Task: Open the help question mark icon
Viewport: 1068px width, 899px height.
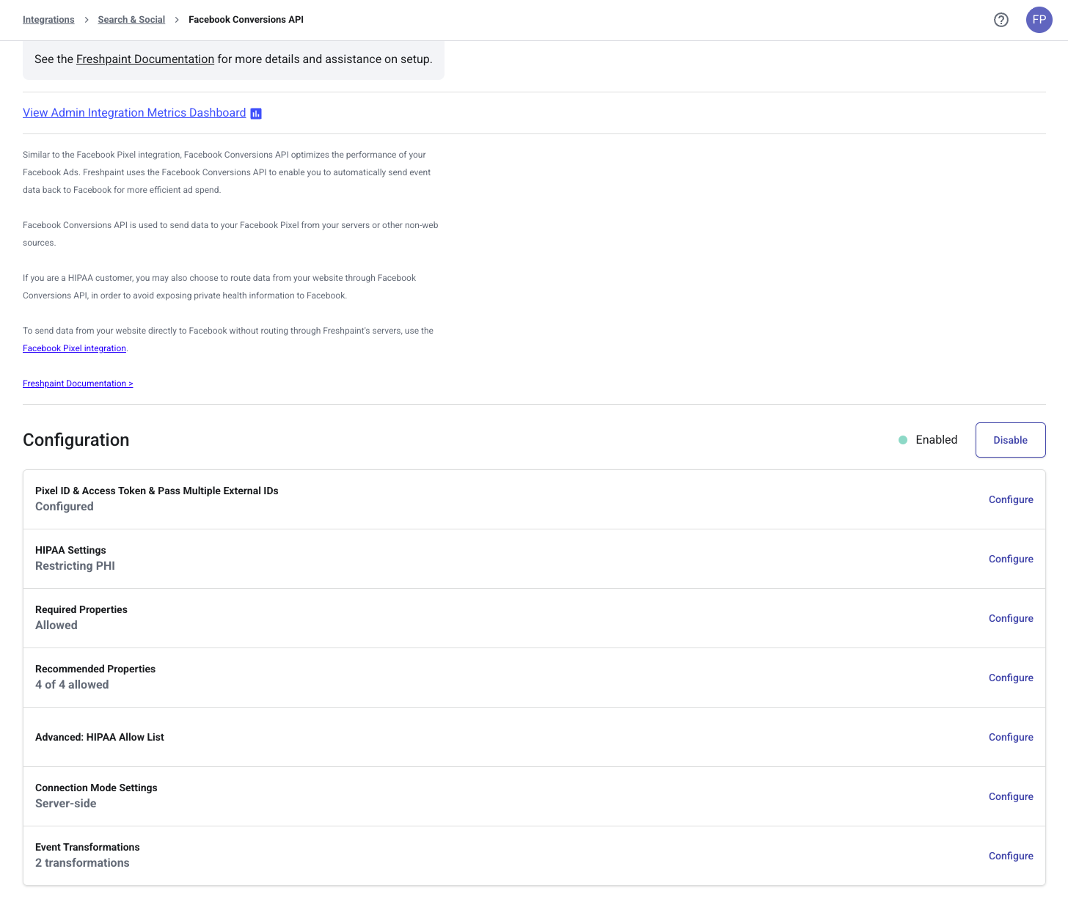Action: tap(1001, 20)
